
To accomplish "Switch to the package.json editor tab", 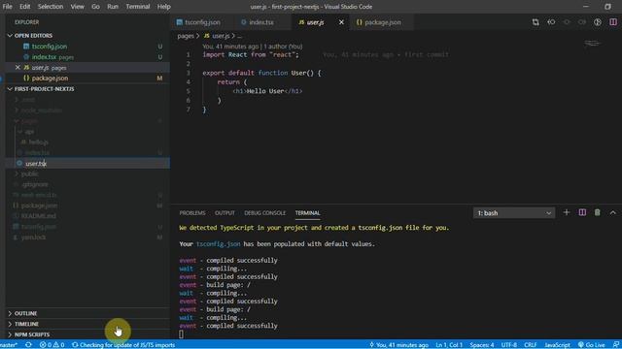I will [382, 22].
